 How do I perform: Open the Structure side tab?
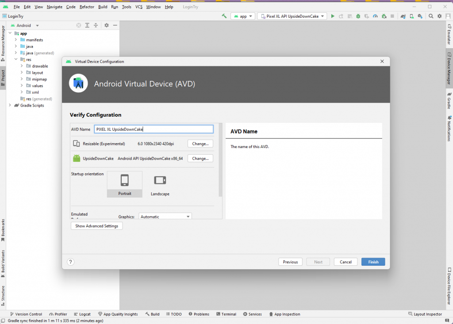click(x=3, y=295)
